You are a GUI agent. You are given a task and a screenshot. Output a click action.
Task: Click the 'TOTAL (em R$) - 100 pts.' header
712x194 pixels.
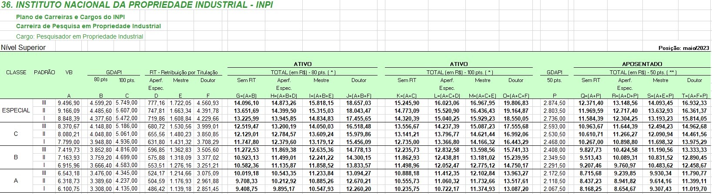coord(459,72)
